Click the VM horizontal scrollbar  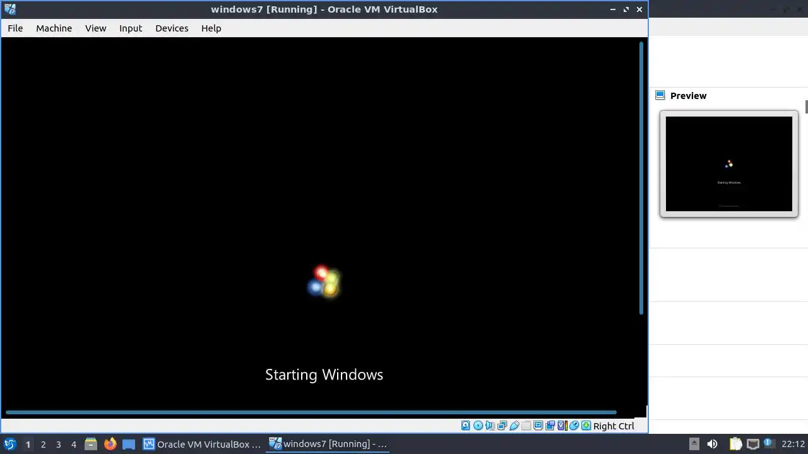click(311, 412)
